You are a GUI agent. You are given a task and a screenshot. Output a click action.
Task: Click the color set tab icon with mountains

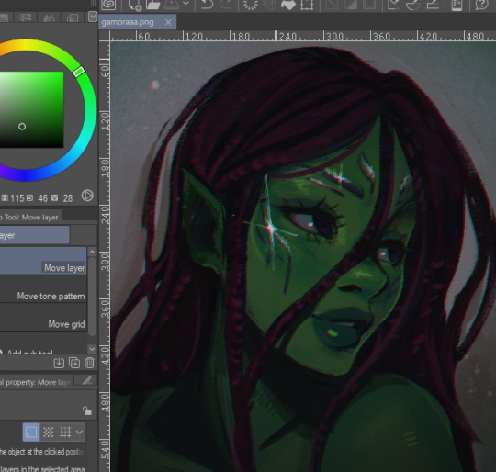coord(49,18)
